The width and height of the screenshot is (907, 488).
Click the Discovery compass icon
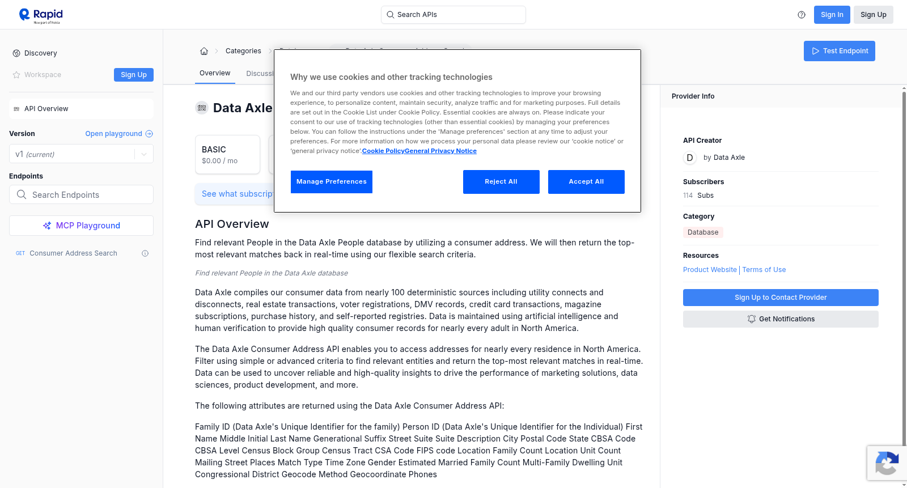click(16, 53)
